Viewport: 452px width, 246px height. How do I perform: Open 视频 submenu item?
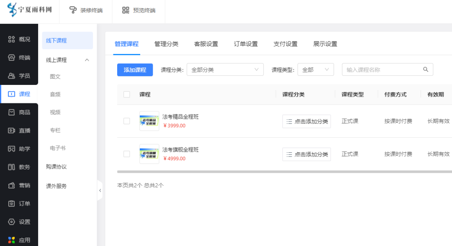55,113
